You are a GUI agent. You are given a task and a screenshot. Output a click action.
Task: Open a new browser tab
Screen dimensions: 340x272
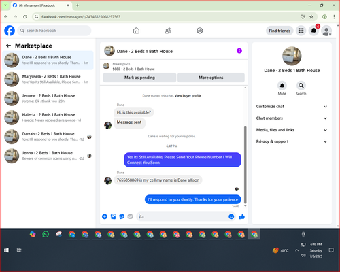pyautogui.click(x=78, y=5)
